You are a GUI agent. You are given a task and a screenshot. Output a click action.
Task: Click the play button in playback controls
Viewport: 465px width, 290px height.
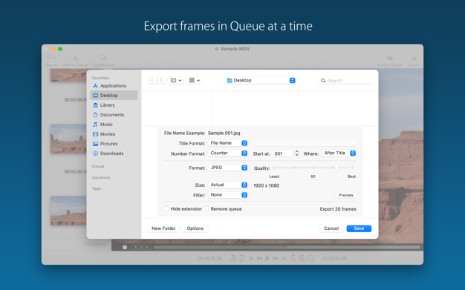pos(267,258)
